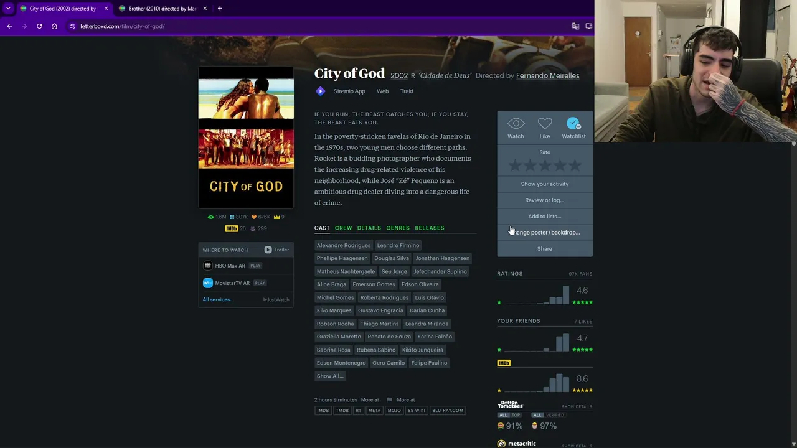Click Review or log...
Viewport: 797px width, 448px height.
pos(545,200)
